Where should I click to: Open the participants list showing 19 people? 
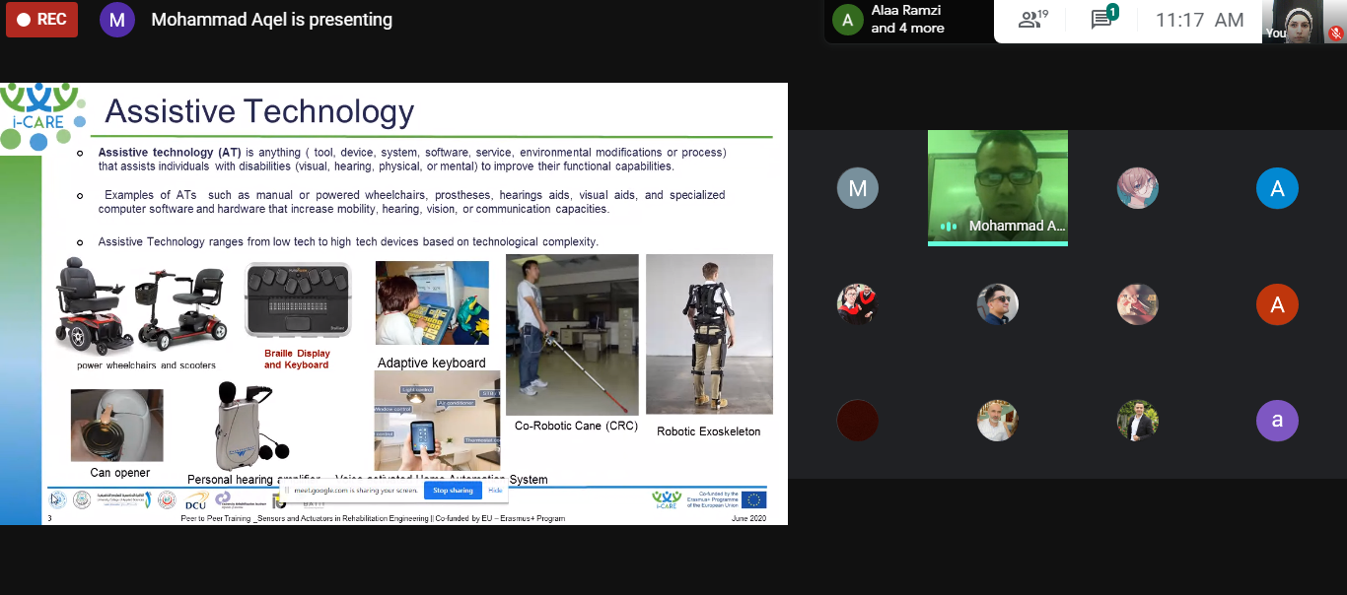pyautogui.click(x=1031, y=20)
